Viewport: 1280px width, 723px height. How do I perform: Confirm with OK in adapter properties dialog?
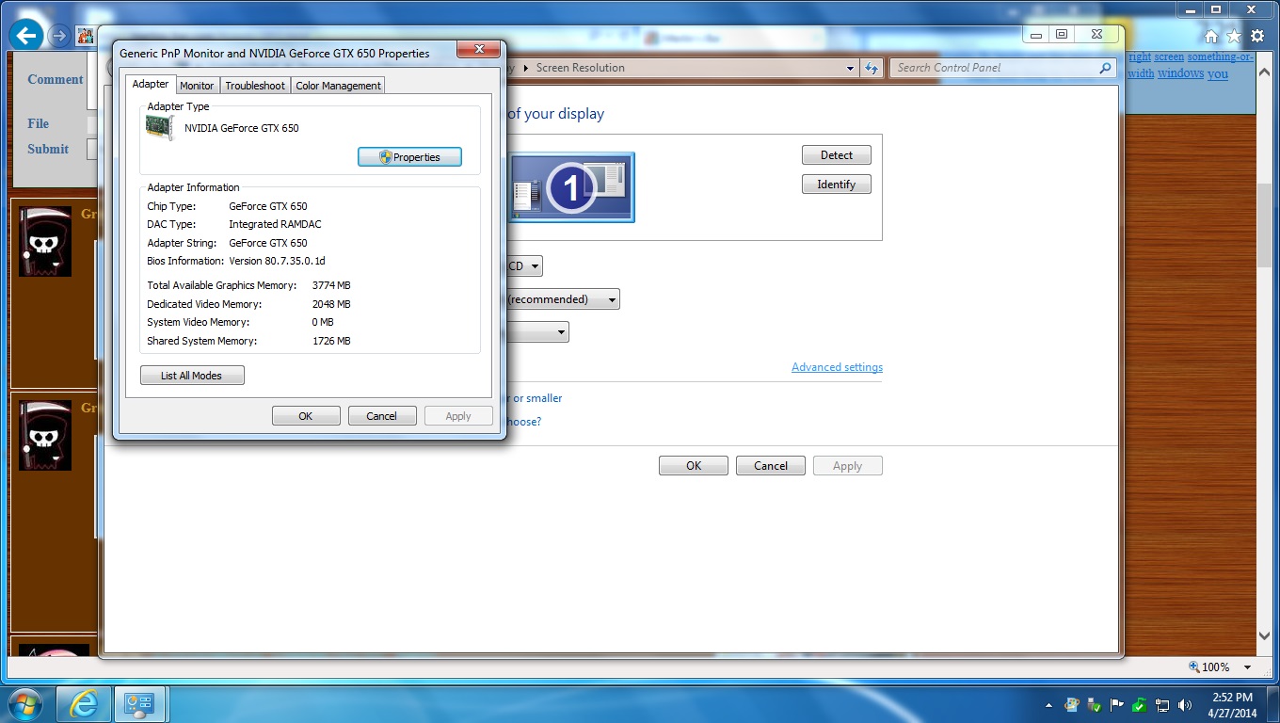[306, 416]
